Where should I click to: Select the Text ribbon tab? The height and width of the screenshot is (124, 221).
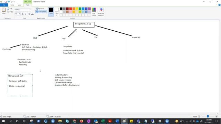28,5
